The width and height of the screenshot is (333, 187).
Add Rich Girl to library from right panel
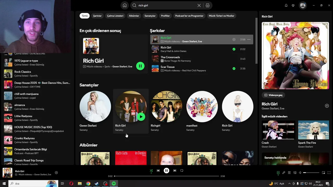327,106
